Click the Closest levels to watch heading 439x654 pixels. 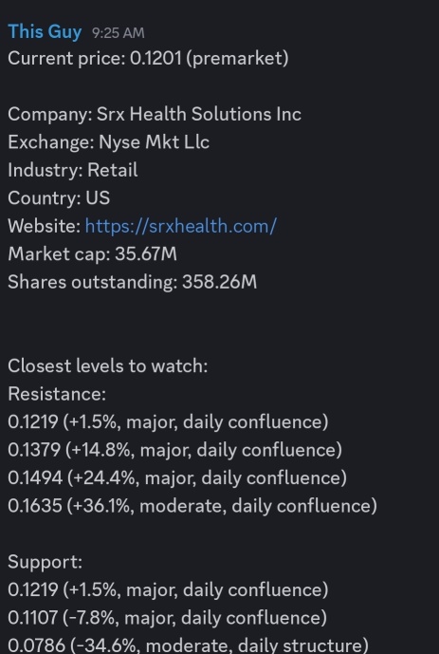click(108, 366)
